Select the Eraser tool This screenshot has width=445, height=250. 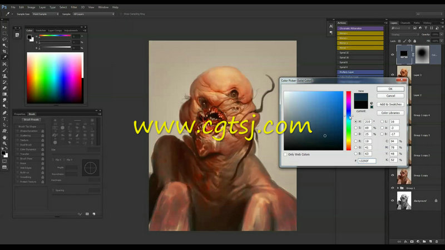click(4, 88)
